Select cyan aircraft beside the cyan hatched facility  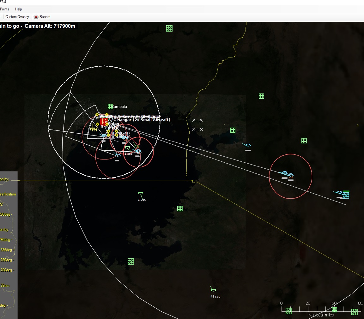(339, 193)
